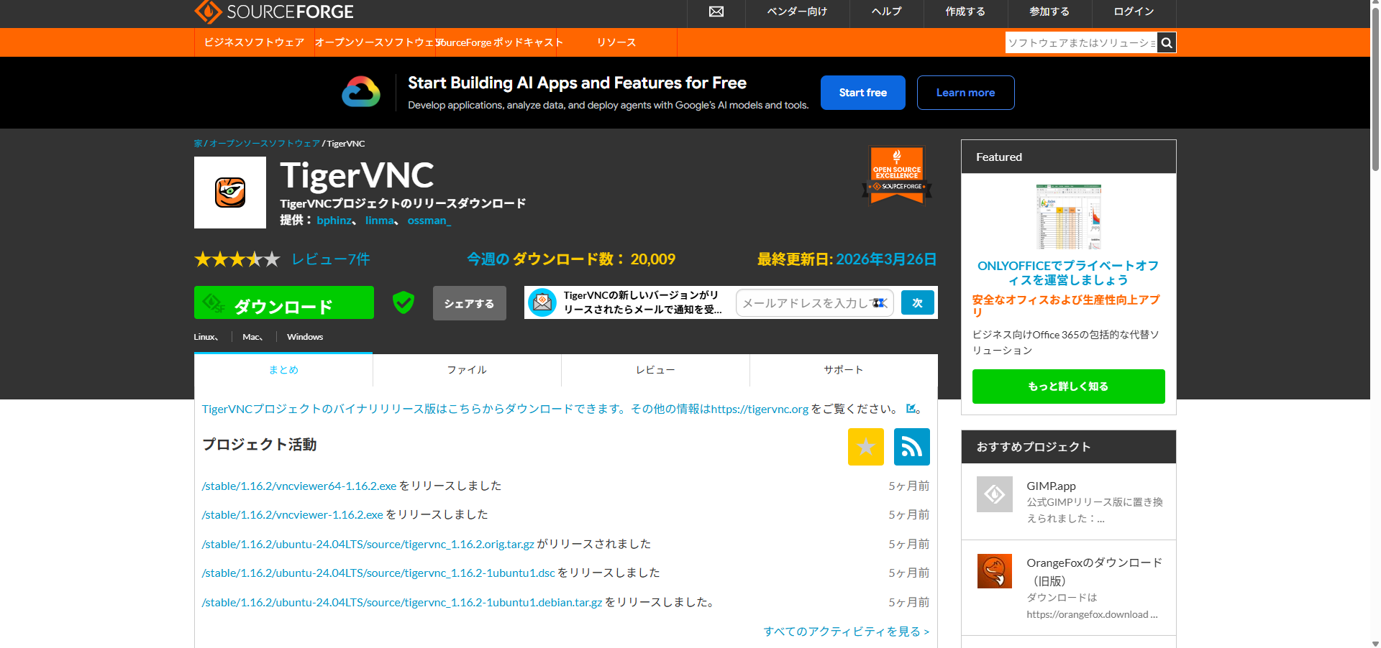Click the yellow star favorite button

pos(866,447)
